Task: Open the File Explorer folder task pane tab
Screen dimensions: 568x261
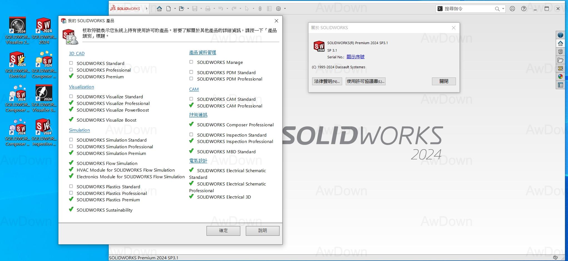Action: pos(560,60)
